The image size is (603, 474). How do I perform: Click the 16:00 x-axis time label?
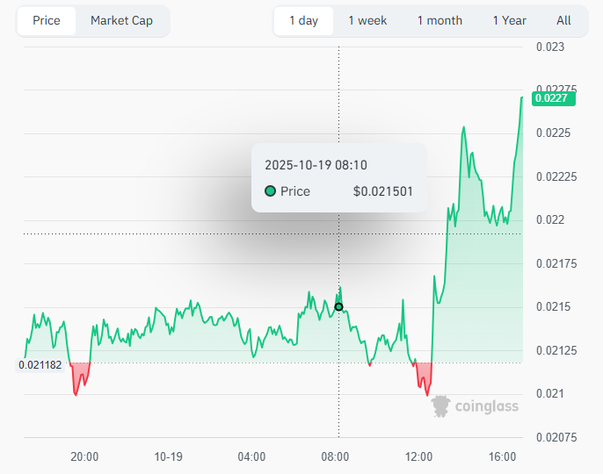503,456
